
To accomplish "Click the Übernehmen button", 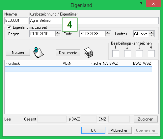I will pyautogui.click(x=146, y=130).
